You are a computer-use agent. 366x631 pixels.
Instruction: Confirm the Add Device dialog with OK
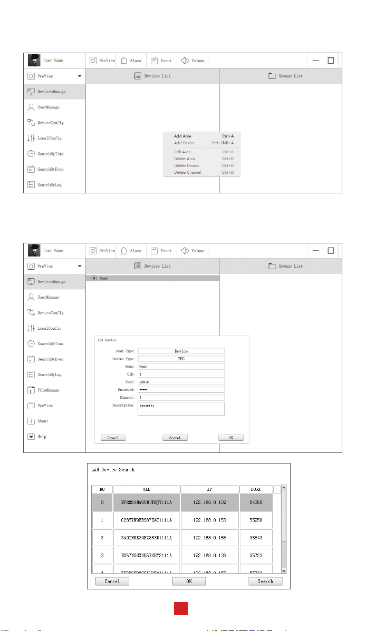[230, 438]
